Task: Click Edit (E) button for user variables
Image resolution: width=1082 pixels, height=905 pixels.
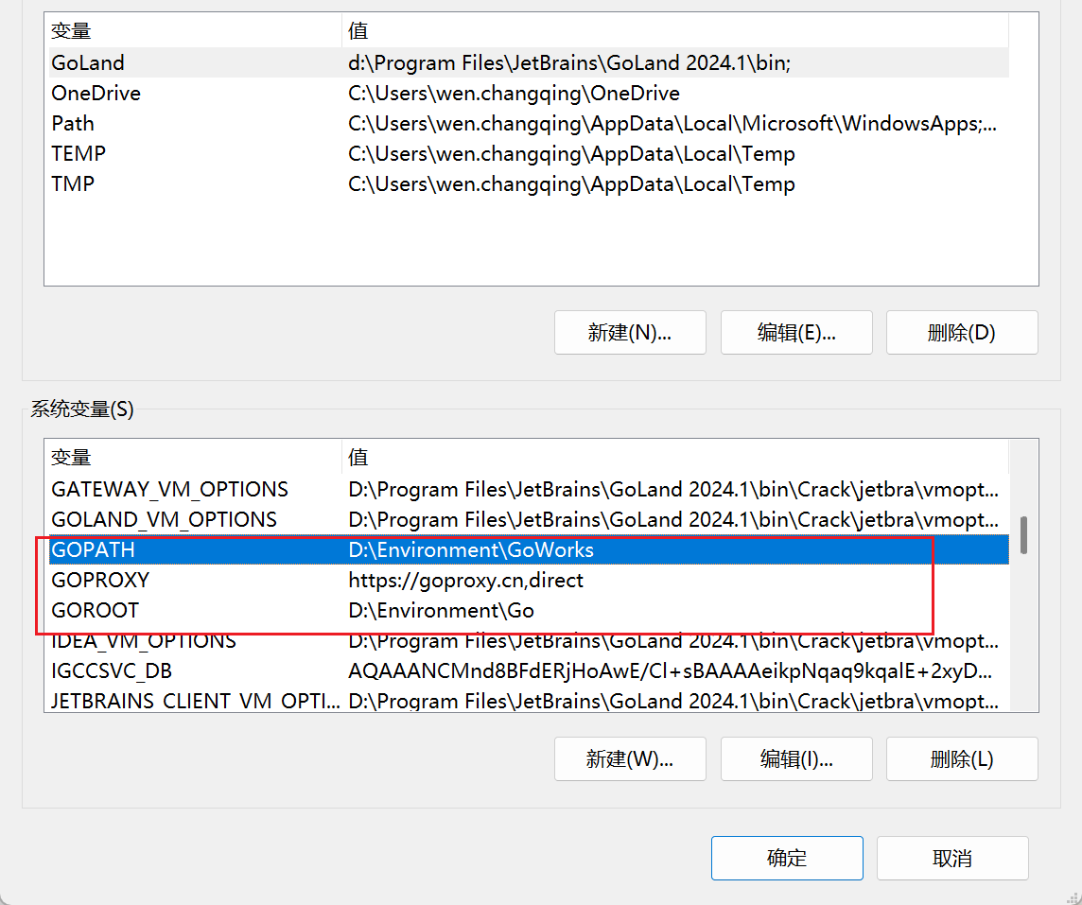Action: click(796, 333)
